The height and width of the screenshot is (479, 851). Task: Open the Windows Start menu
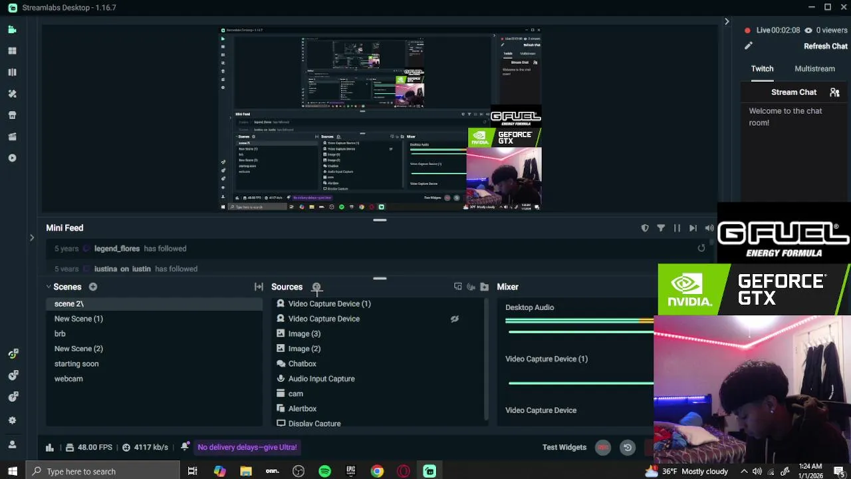click(13, 471)
